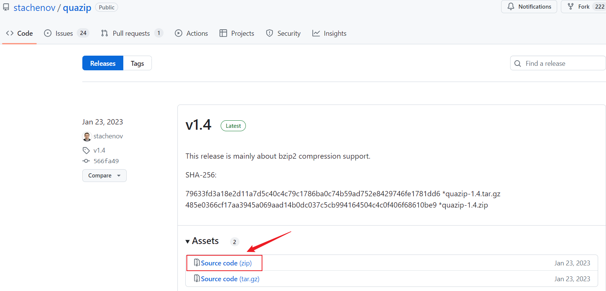Click the quazip-1.4.tar.gz SHA-256 line

(x=343, y=194)
